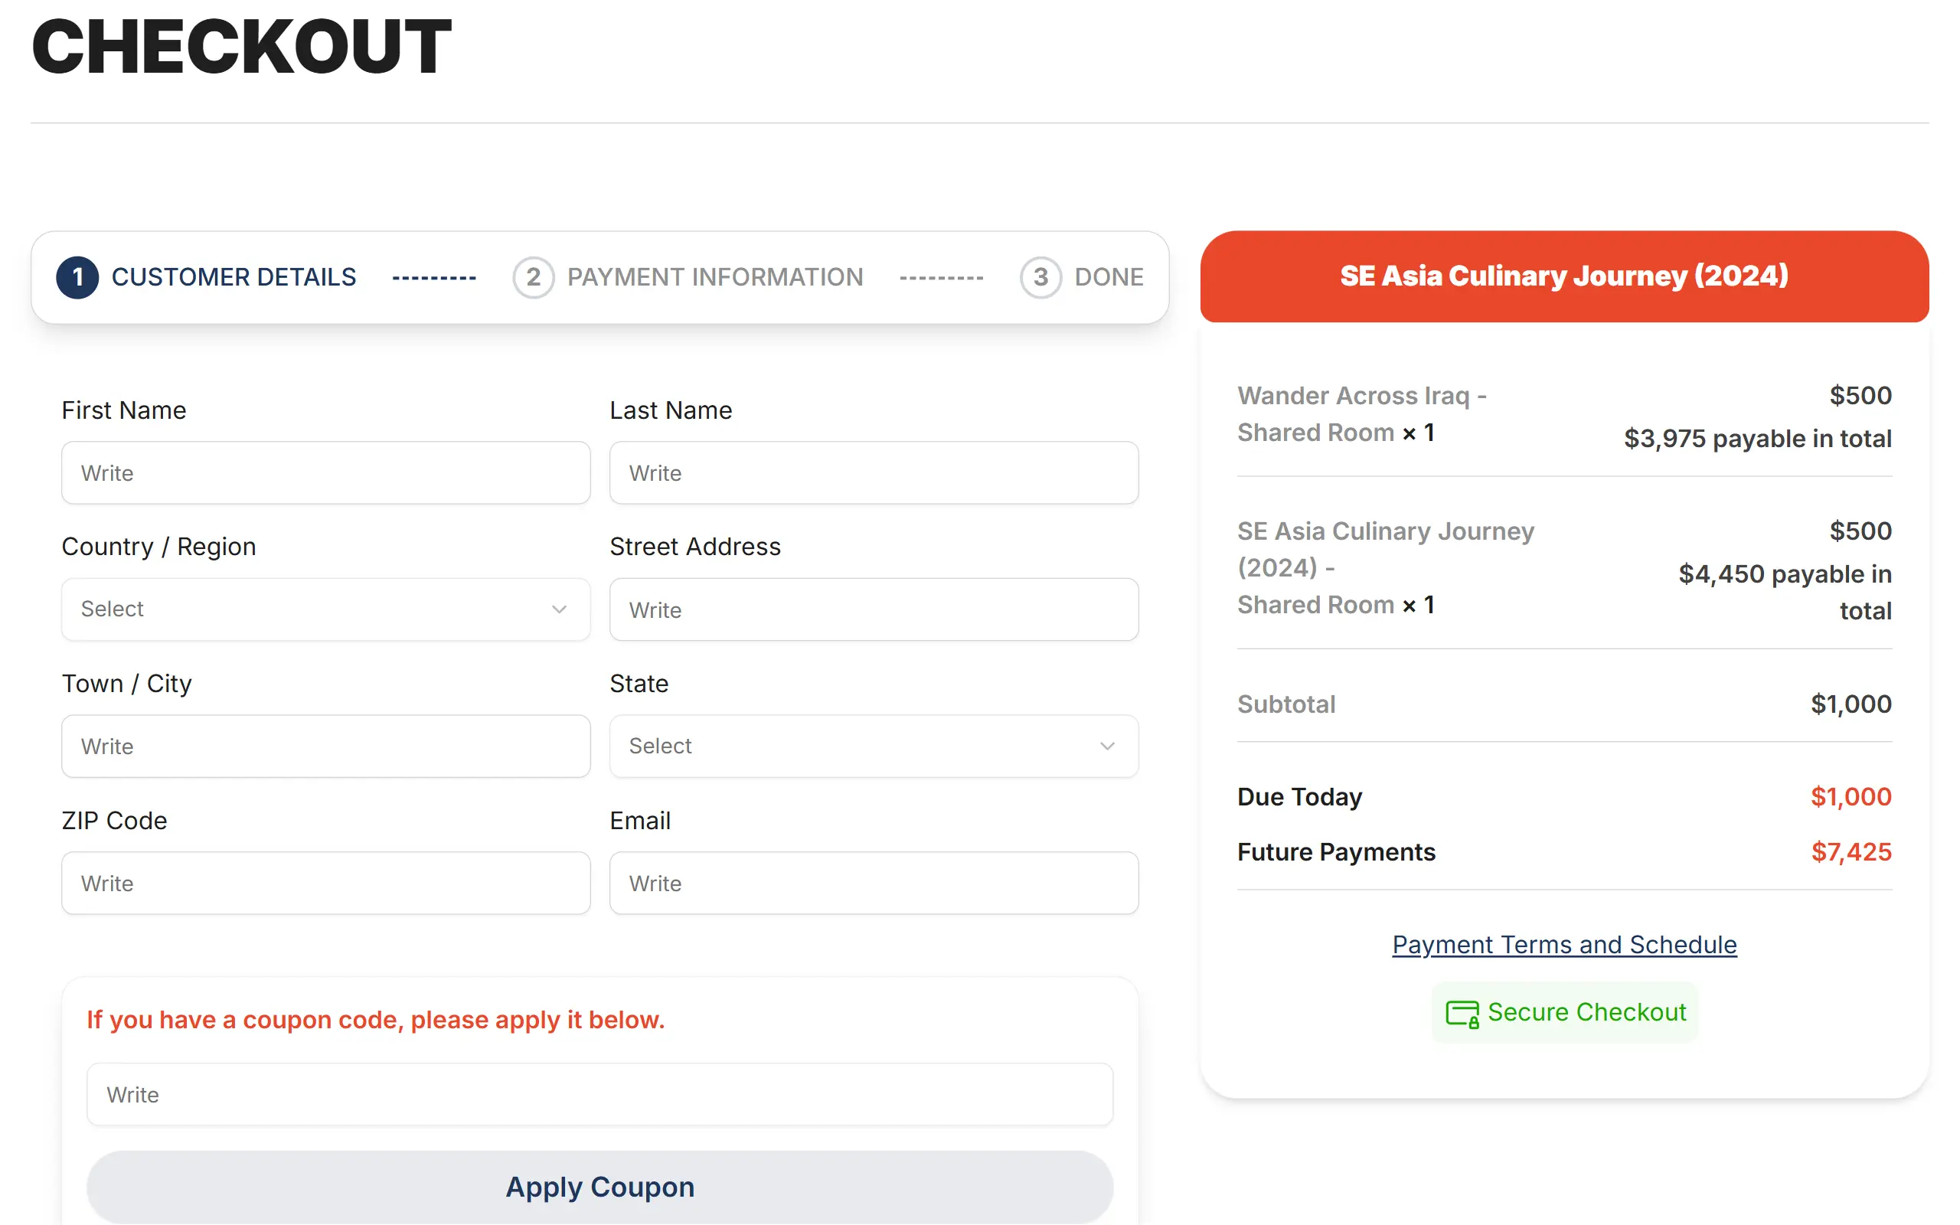Click the coupon code input box

click(599, 1095)
